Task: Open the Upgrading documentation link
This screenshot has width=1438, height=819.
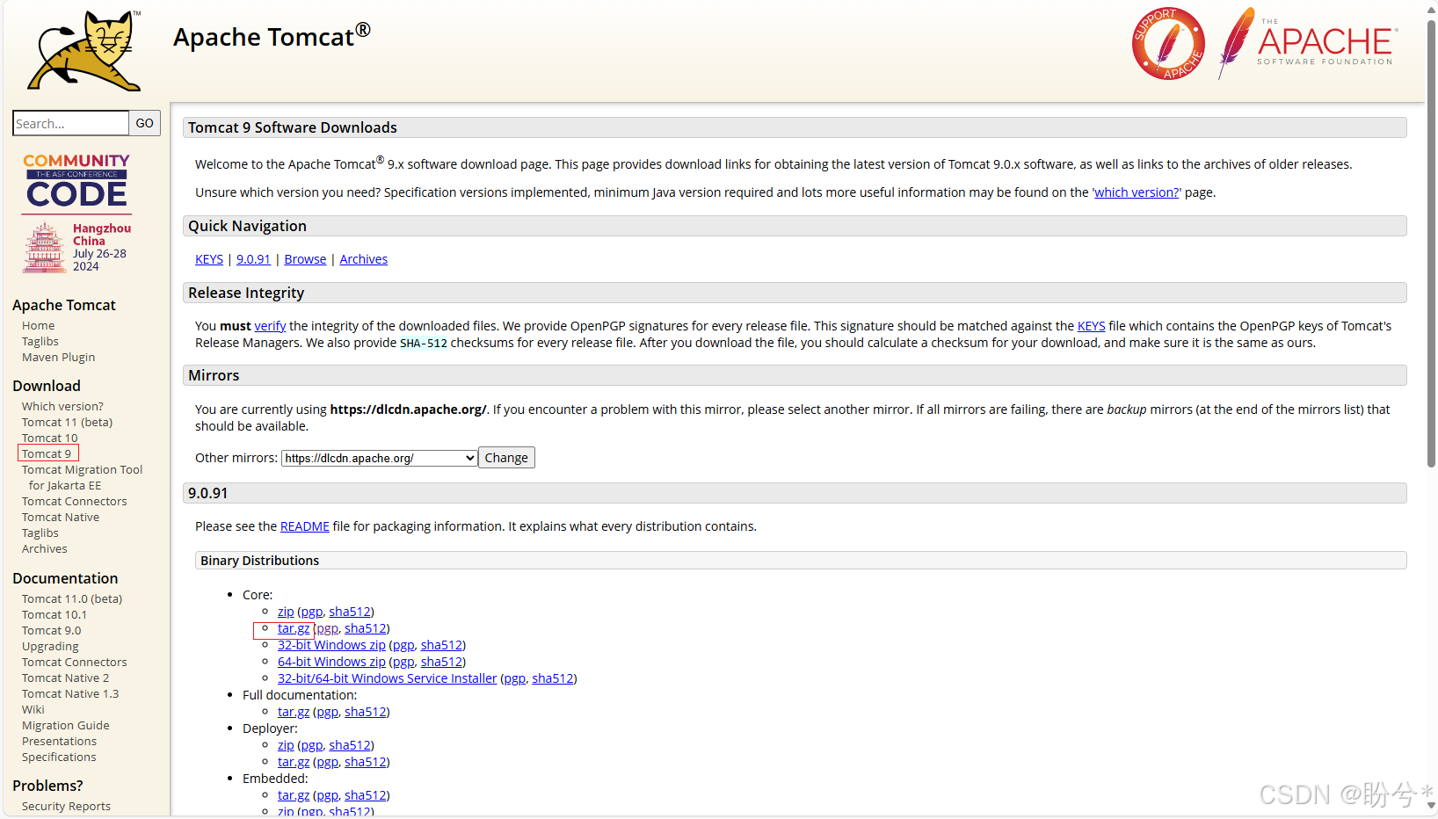Action: (x=50, y=646)
